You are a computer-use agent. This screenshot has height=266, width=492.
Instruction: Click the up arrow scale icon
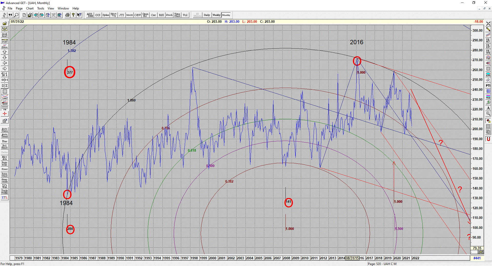tap(5, 52)
